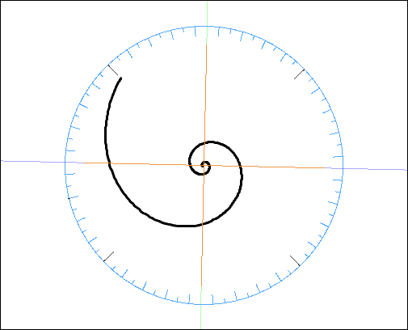Select the upper orange vertical axis segment
Screen dimensions: 408x330
(205, 103)
